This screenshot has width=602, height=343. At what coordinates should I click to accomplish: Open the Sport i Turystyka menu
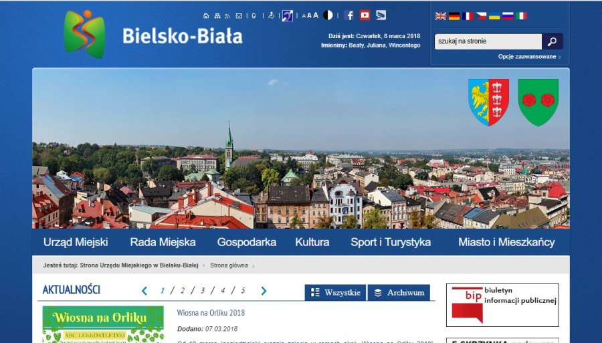coord(391,242)
